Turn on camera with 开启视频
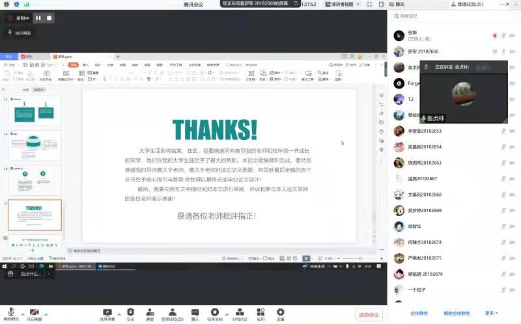This screenshot has height=324, width=521. 34,313
